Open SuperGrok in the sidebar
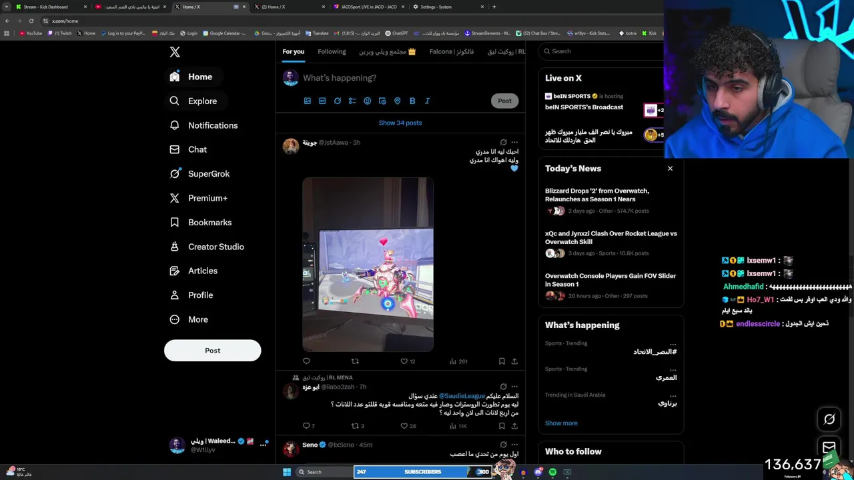The image size is (854, 480). pyautogui.click(x=199, y=174)
